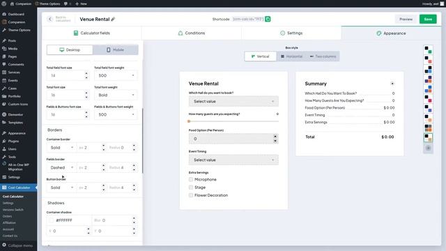Open Total field font weight dropdown
This screenshot has width=446, height=251.
(x=116, y=75)
